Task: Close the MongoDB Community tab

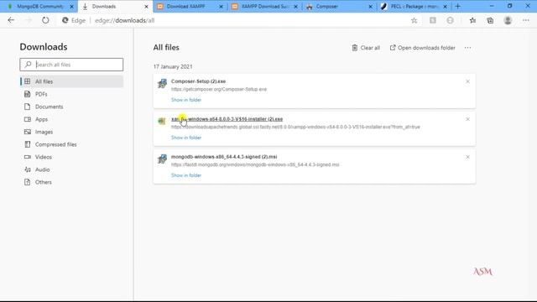Action: pos(71,7)
